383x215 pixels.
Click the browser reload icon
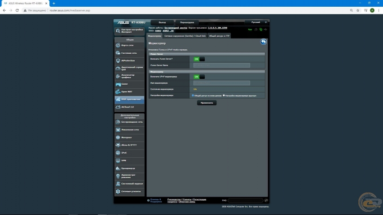point(17,10)
